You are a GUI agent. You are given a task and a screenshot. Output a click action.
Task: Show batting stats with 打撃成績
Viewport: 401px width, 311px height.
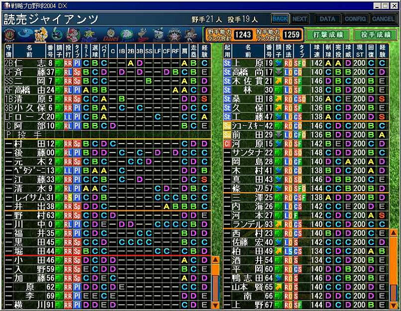point(328,35)
